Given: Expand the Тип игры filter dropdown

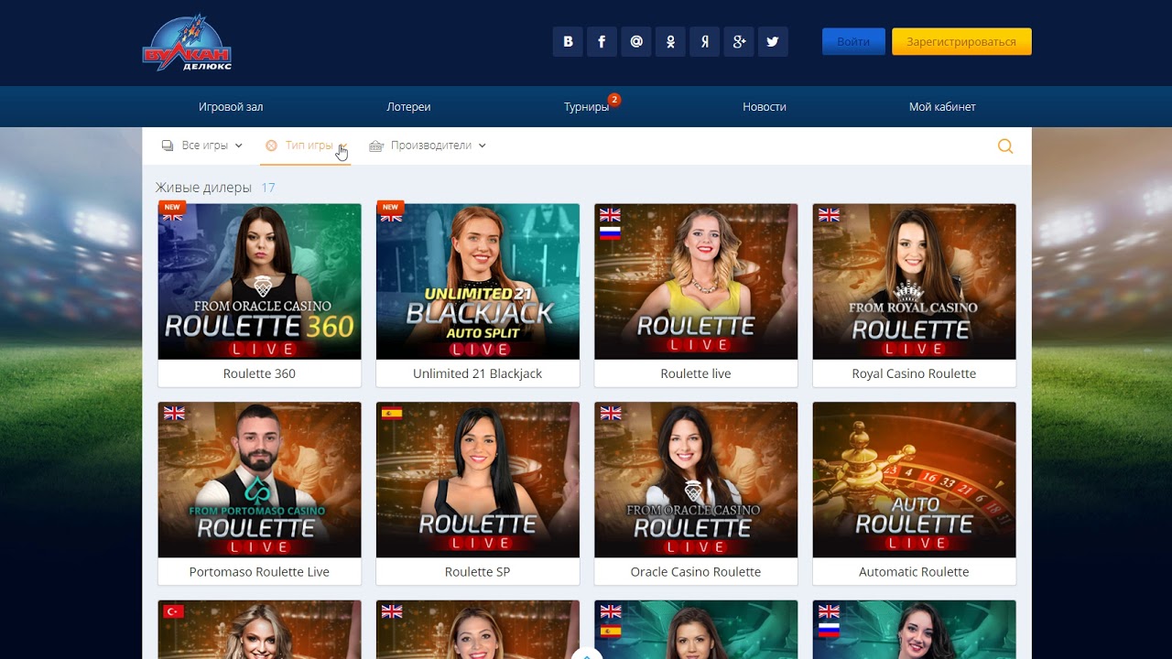Looking at the screenshot, I should pos(306,146).
